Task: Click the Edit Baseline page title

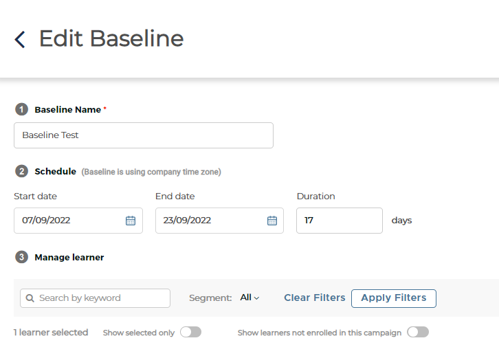Action: click(111, 38)
